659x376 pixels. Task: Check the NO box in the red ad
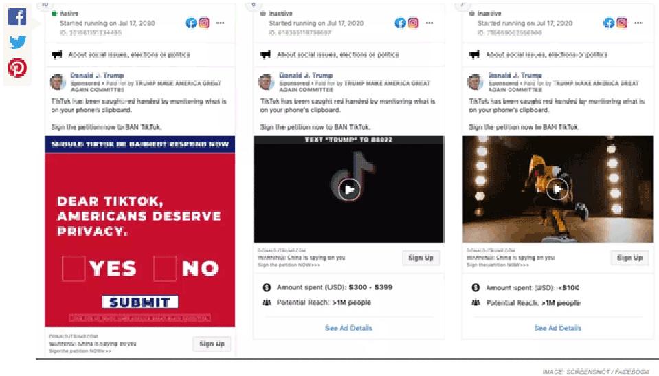click(x=165, y=268)
